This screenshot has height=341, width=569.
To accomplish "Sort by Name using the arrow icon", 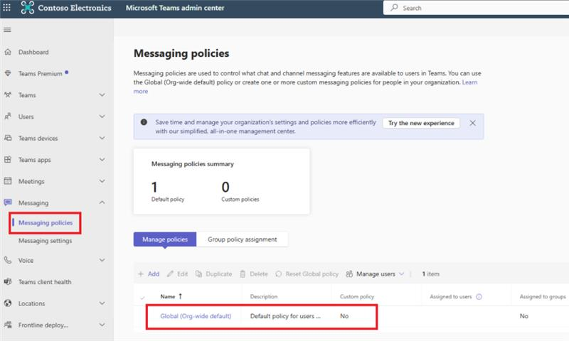I will [x=181, y=296].
